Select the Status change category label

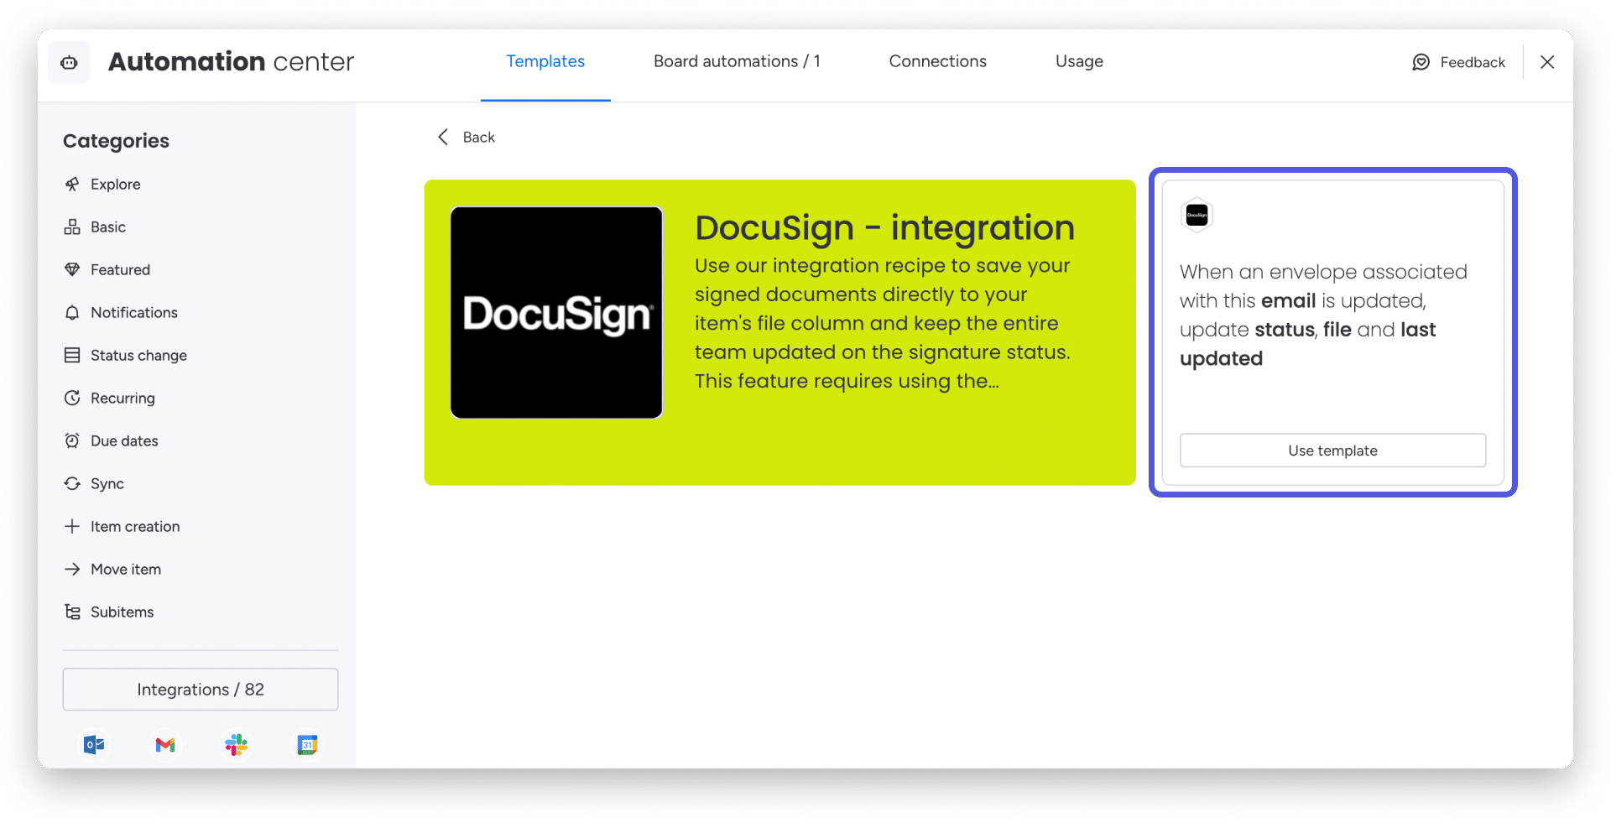138,355
